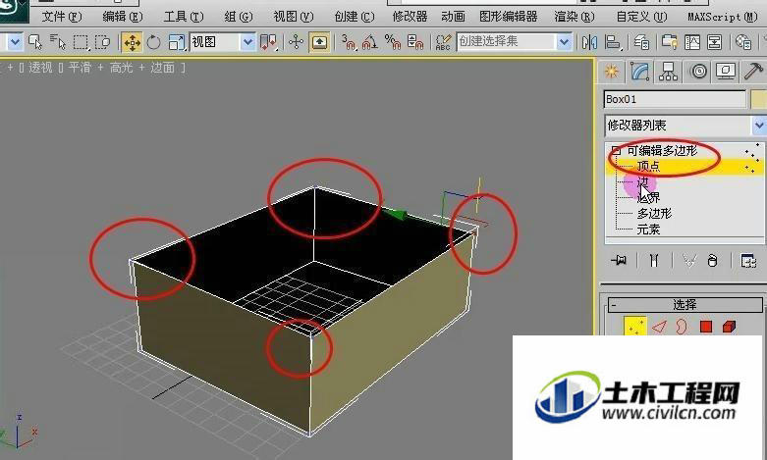Open the 编辑(E) menu
The height and width of the screenshot is (460, 767).
pyautogui.click(x=123, y=17)
